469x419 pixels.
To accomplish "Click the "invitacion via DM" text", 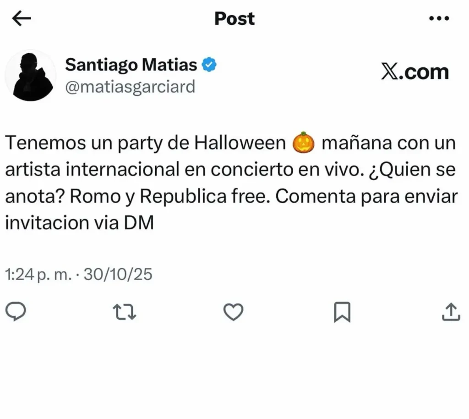I will [79, 223].
